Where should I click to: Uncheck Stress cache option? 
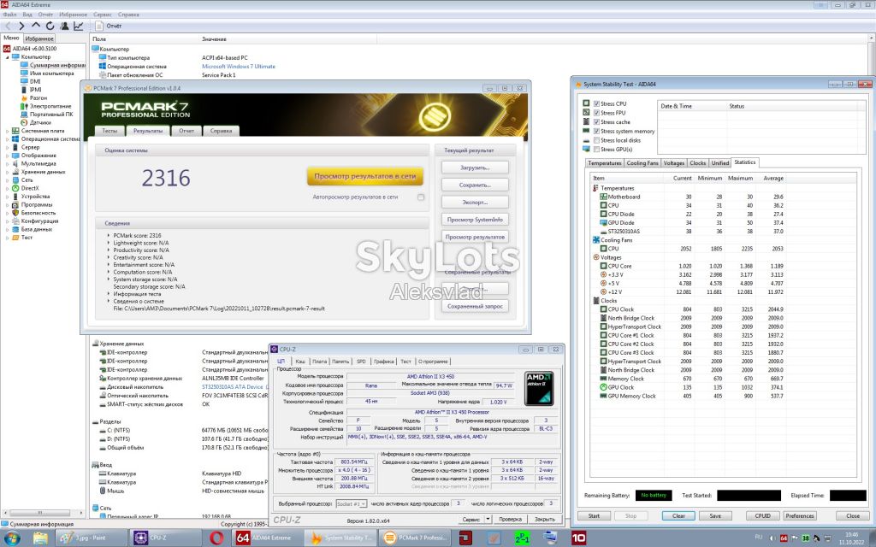596,121
